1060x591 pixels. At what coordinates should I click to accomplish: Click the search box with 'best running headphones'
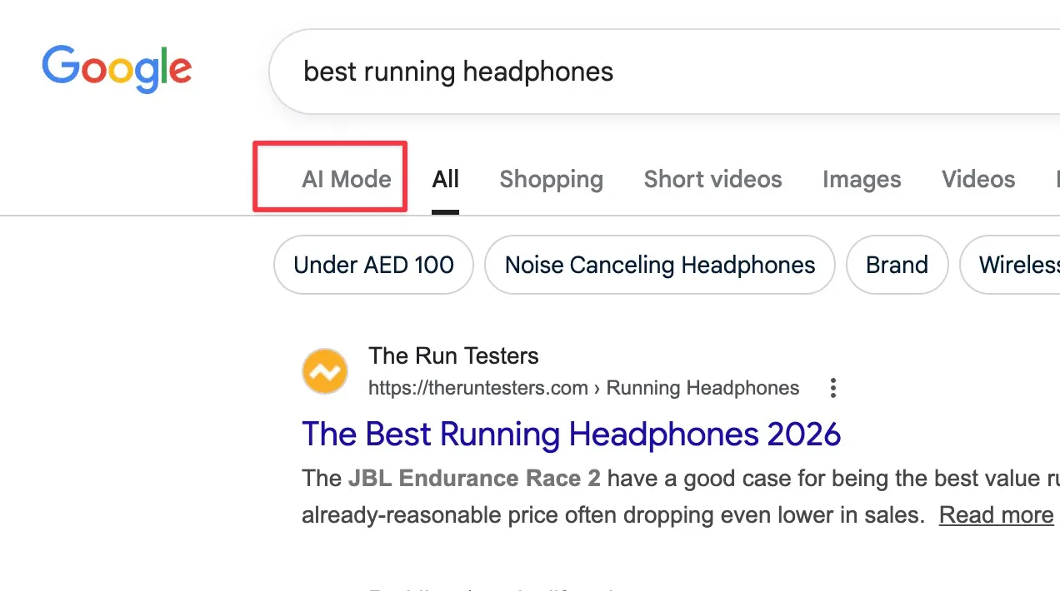583,72
